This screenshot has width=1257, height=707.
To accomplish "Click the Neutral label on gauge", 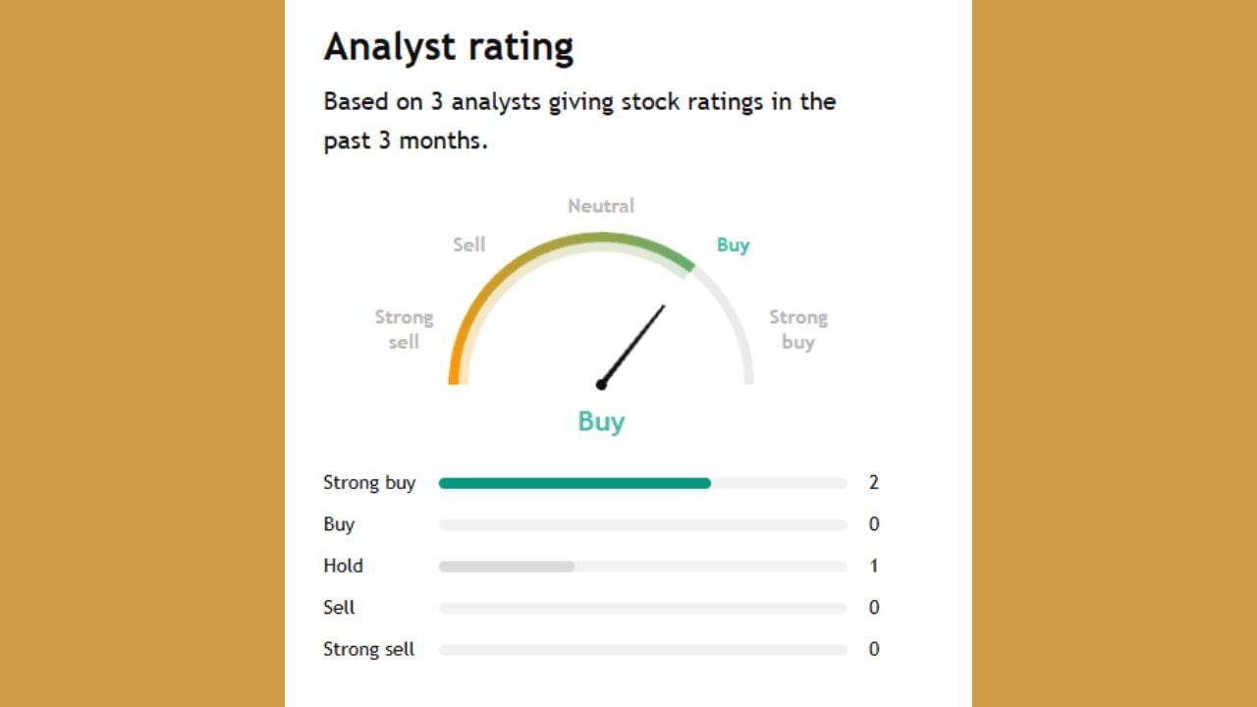I will (x=601, y=205).
